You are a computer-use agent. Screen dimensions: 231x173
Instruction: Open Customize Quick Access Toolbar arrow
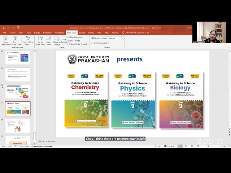(x=23, y=28)
